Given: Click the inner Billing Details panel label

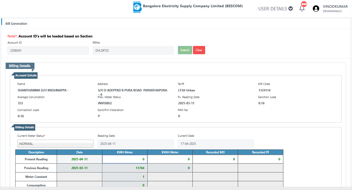Looking at the screenshot, I should (25, 127).
